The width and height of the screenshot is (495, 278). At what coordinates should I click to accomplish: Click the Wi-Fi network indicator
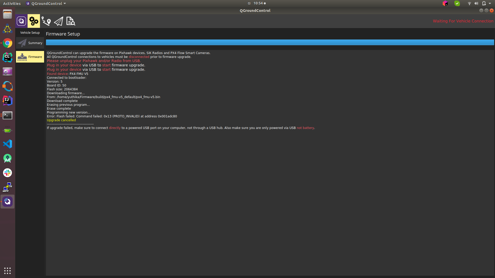click(469, 3)
